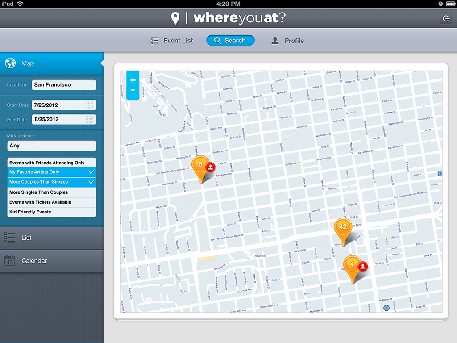Open the End Date calendar picker icon
The height and width of the screenshot is (343, 457).
tap(90, 119)
